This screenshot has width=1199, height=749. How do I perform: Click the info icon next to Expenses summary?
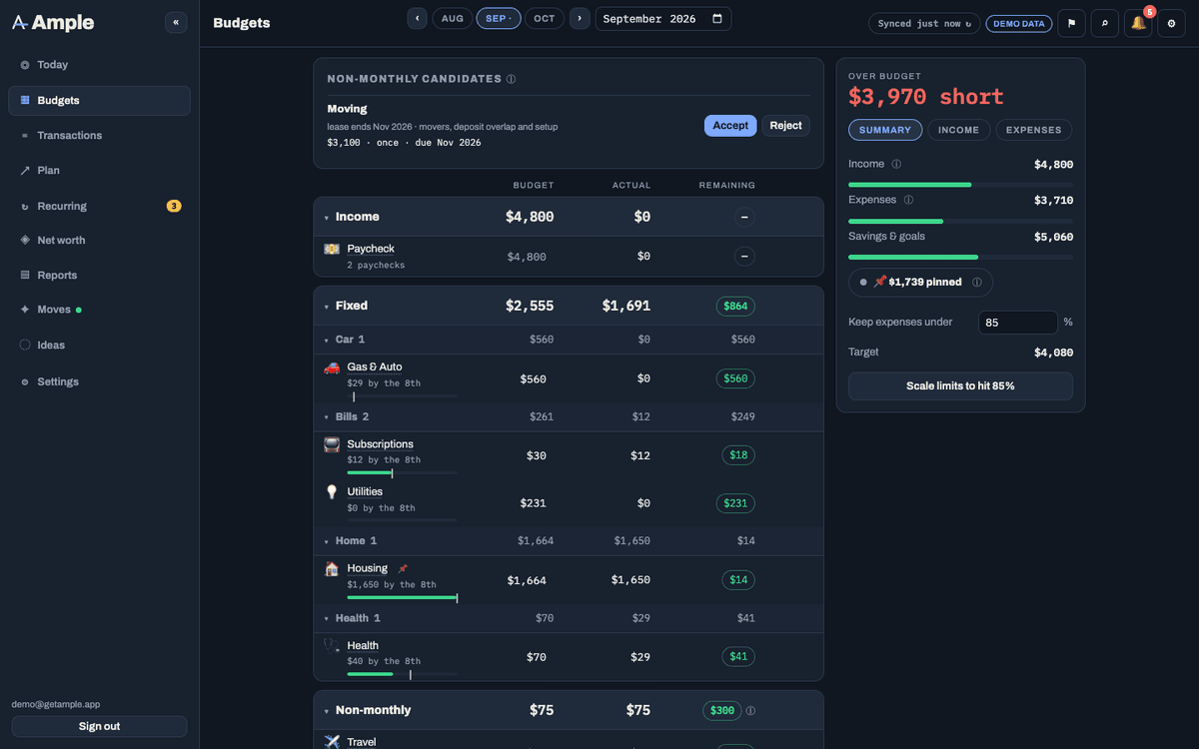(908, 200)
